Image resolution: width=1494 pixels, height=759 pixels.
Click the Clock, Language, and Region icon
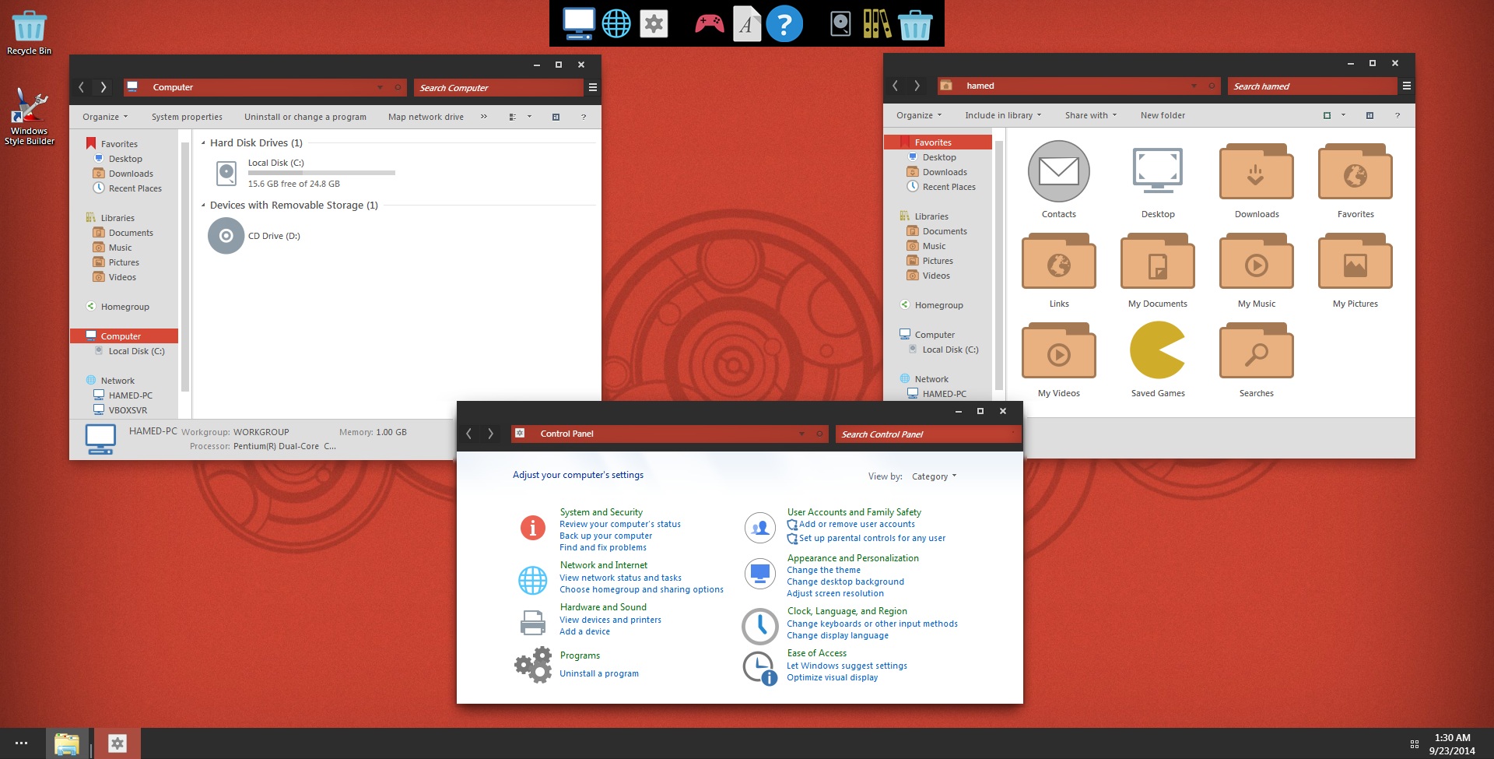[759, 626]
